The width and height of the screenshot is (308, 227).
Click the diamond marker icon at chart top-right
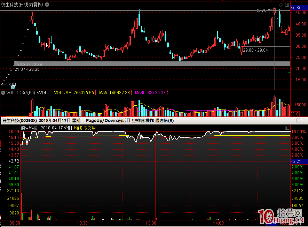pyautogui.click(x=281, y=5)
